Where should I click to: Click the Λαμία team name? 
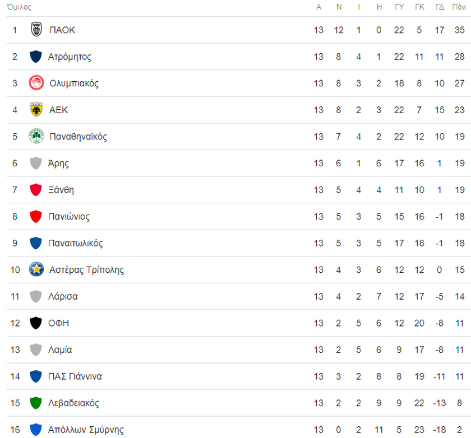pos(60,350)
